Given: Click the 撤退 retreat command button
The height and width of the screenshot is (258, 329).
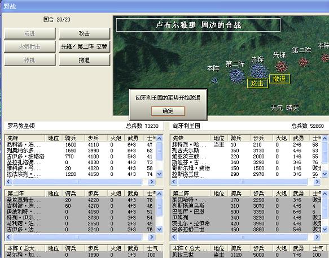Looking at the screenshot, I should coord(84,60).
